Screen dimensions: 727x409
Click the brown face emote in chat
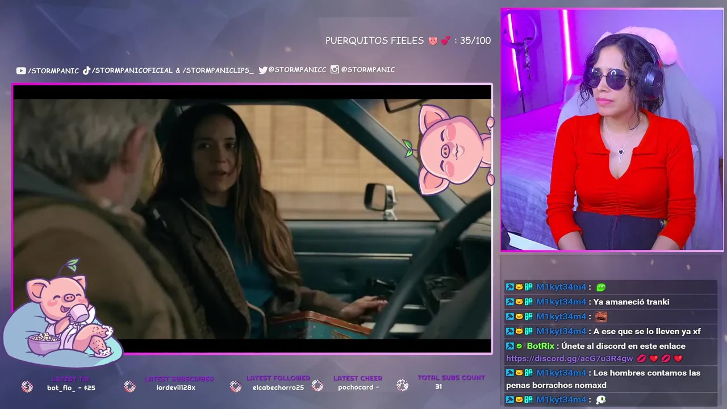[601, 316]
